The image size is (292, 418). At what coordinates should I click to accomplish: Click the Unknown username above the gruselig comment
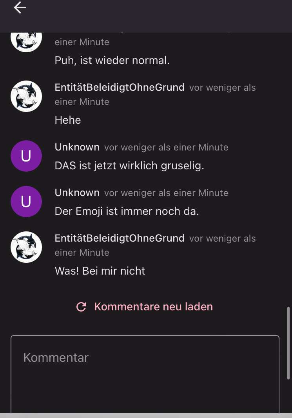coord(77,147)
